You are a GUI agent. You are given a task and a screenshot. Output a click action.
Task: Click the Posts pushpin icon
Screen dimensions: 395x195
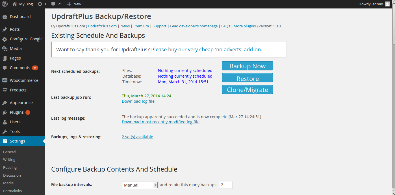click(5, 29)
